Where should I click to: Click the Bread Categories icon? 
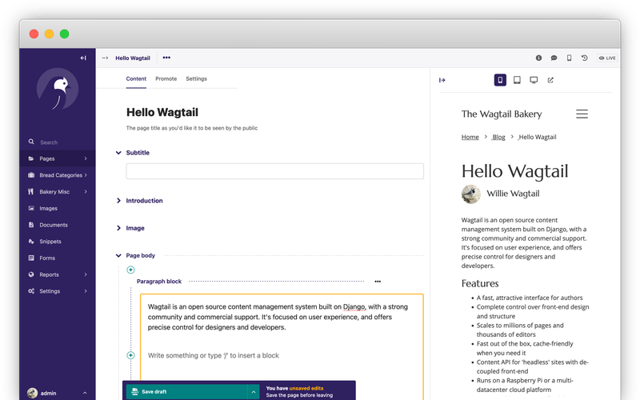31,175
